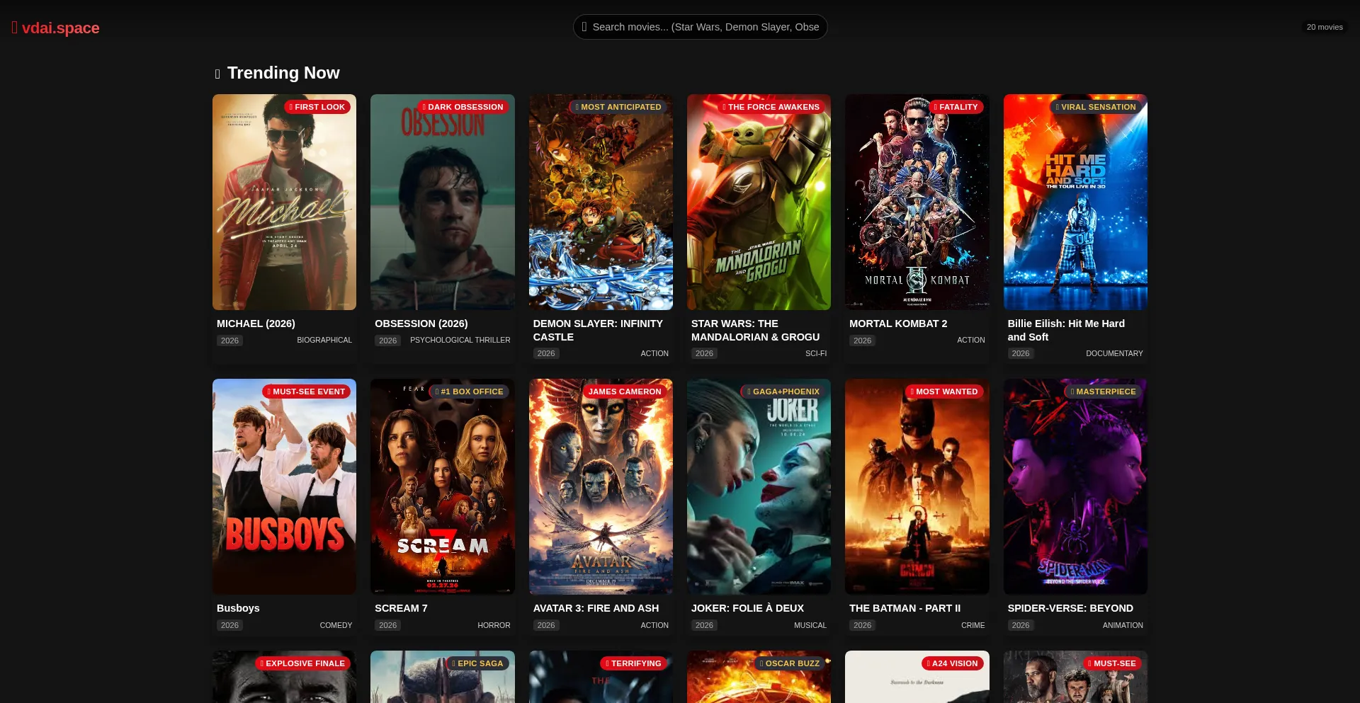Open the Joker Folie à Deux poster
Screen dimensions: 1360x703
[759, 486]
